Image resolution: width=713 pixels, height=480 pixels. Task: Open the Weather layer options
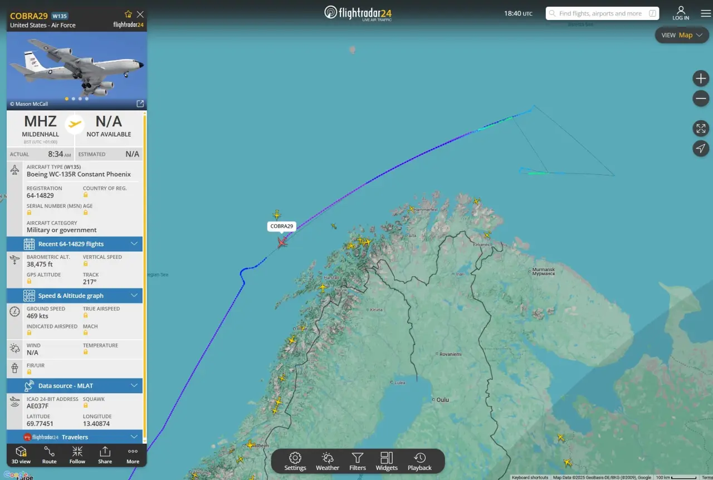(328, 462)
